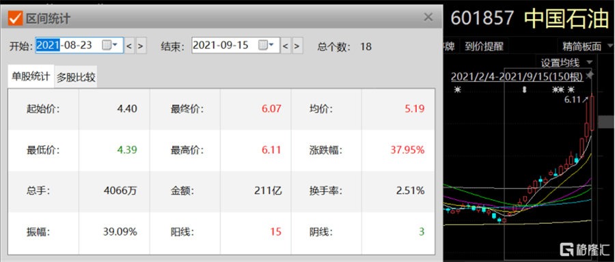Open the end date calendar picker
Viewport: 615px width, 262px height.
click(266, 46)
